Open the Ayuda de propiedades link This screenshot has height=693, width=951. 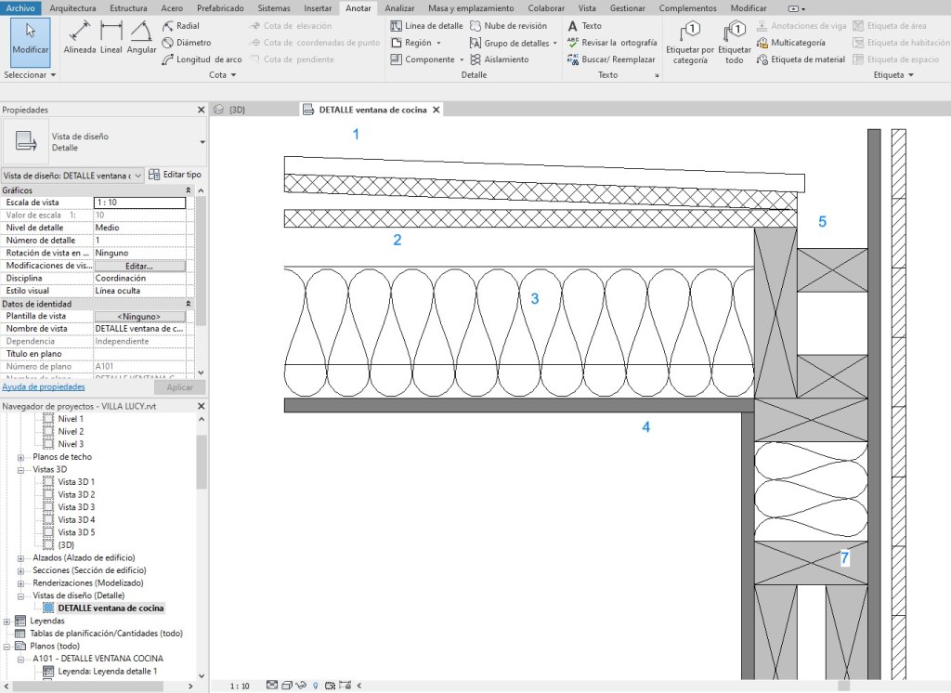click(x=44, y=387)
